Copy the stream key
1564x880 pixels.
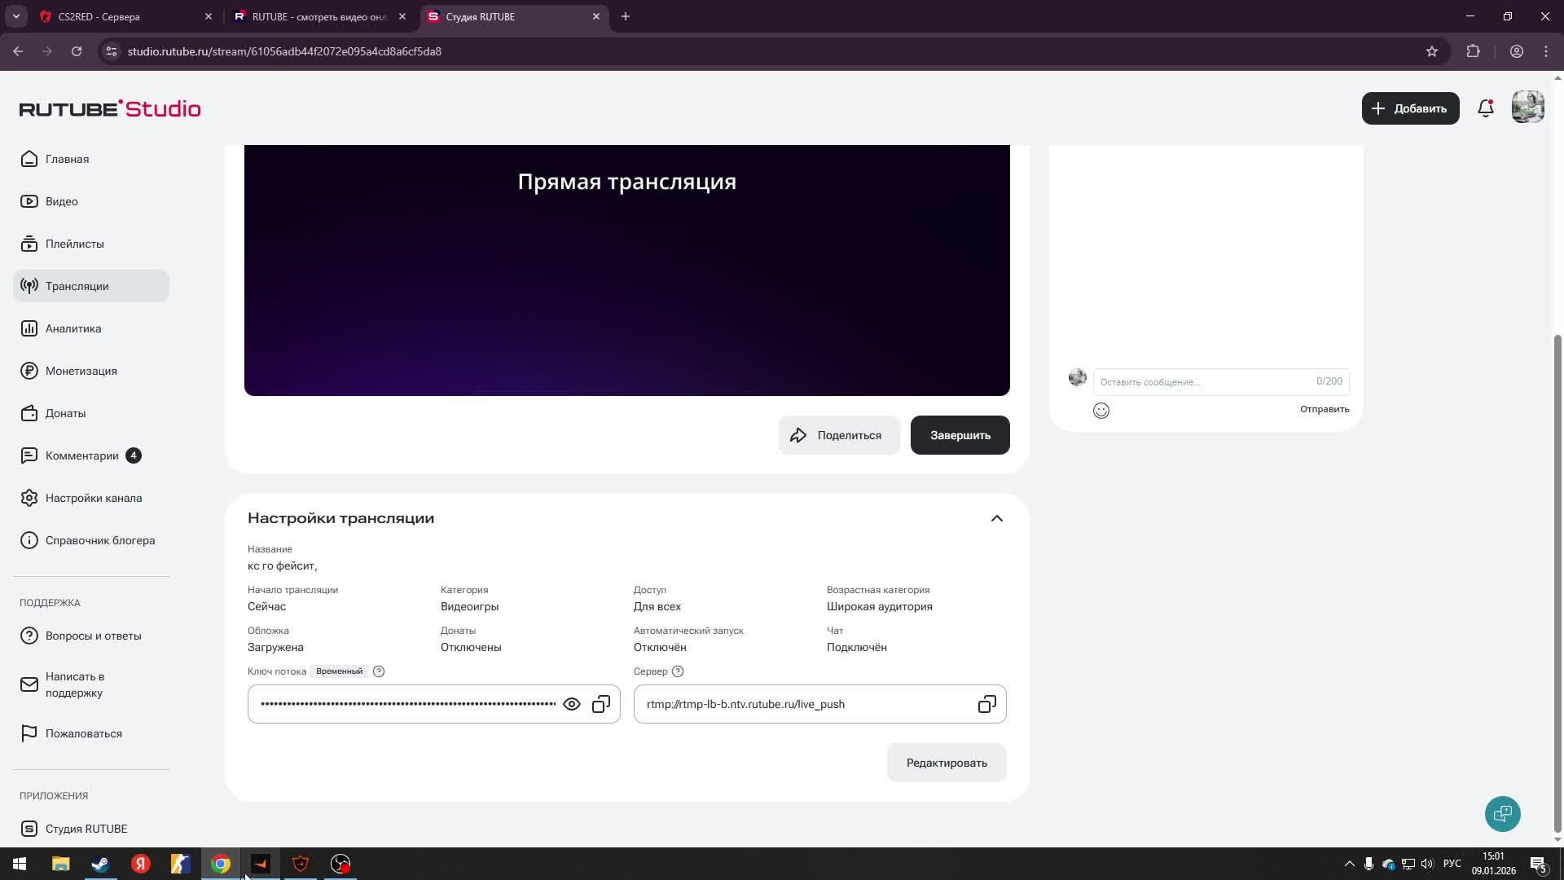click(601, 703)
